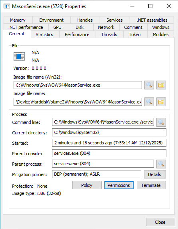Close the properties dialog with Close button
The height and width of the screenshot is (229, 178).
click(160, 222)
